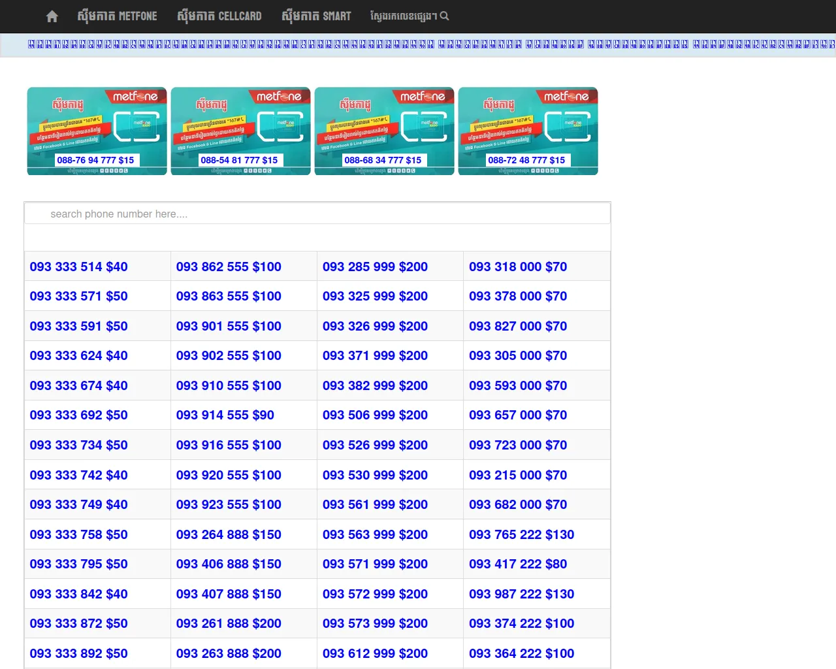This screenshot has width=836, height=669.
Task: Select the 088-76 94 777 SIM card banner
Action: pyautogui.click(x=97, y=131)
